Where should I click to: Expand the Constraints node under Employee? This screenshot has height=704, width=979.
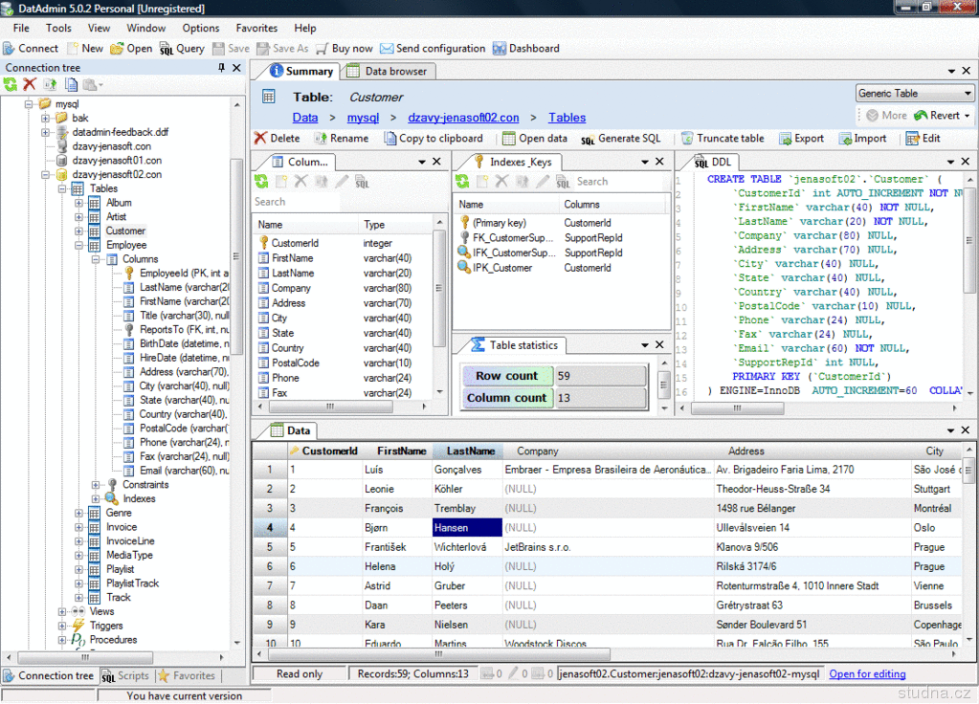[x=97, y=485]
